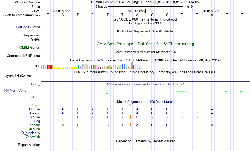Click 'Short Genetic Variants from dbSNP release 155'
This screenshot has width=250, height=151.
point(145,52)
